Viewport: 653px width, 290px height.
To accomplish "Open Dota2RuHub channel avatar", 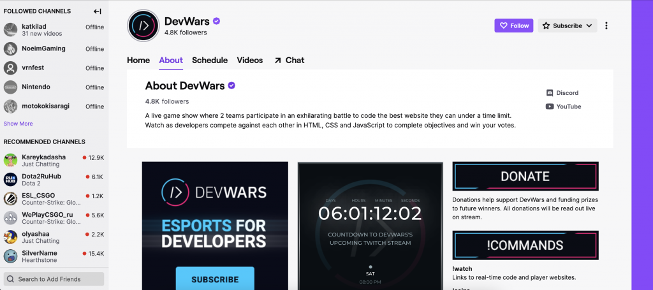I will [10, 179].
